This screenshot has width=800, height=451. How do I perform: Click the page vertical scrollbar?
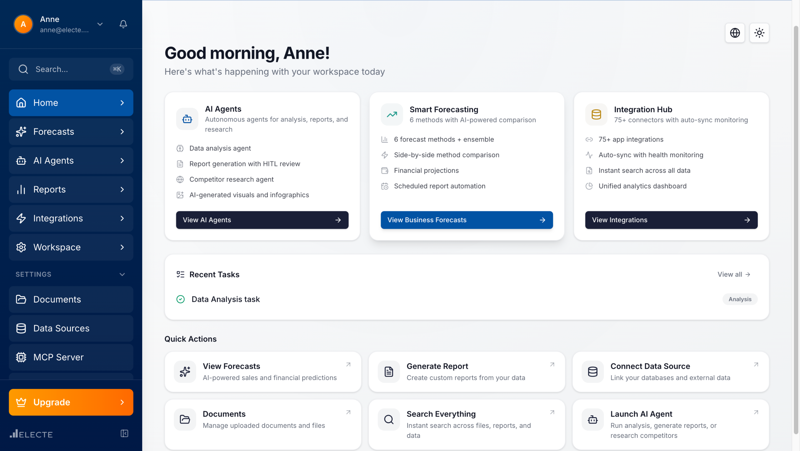coord(796,230)
